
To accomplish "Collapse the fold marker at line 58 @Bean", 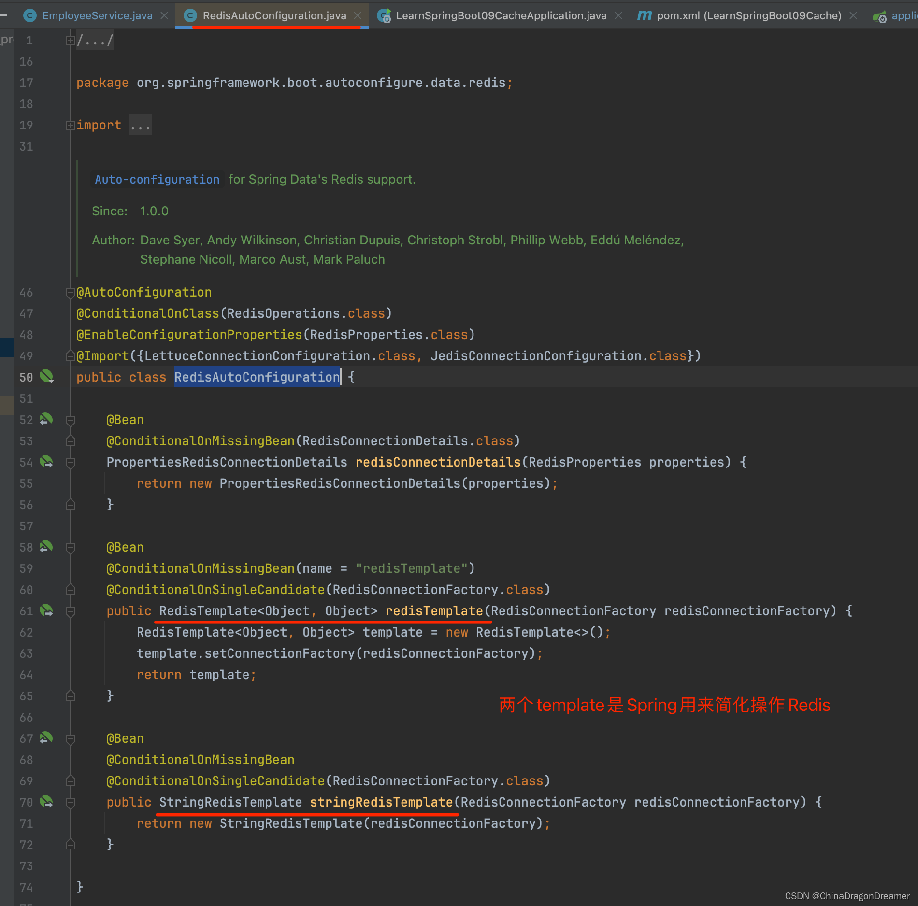I will [x=70, y=548].
